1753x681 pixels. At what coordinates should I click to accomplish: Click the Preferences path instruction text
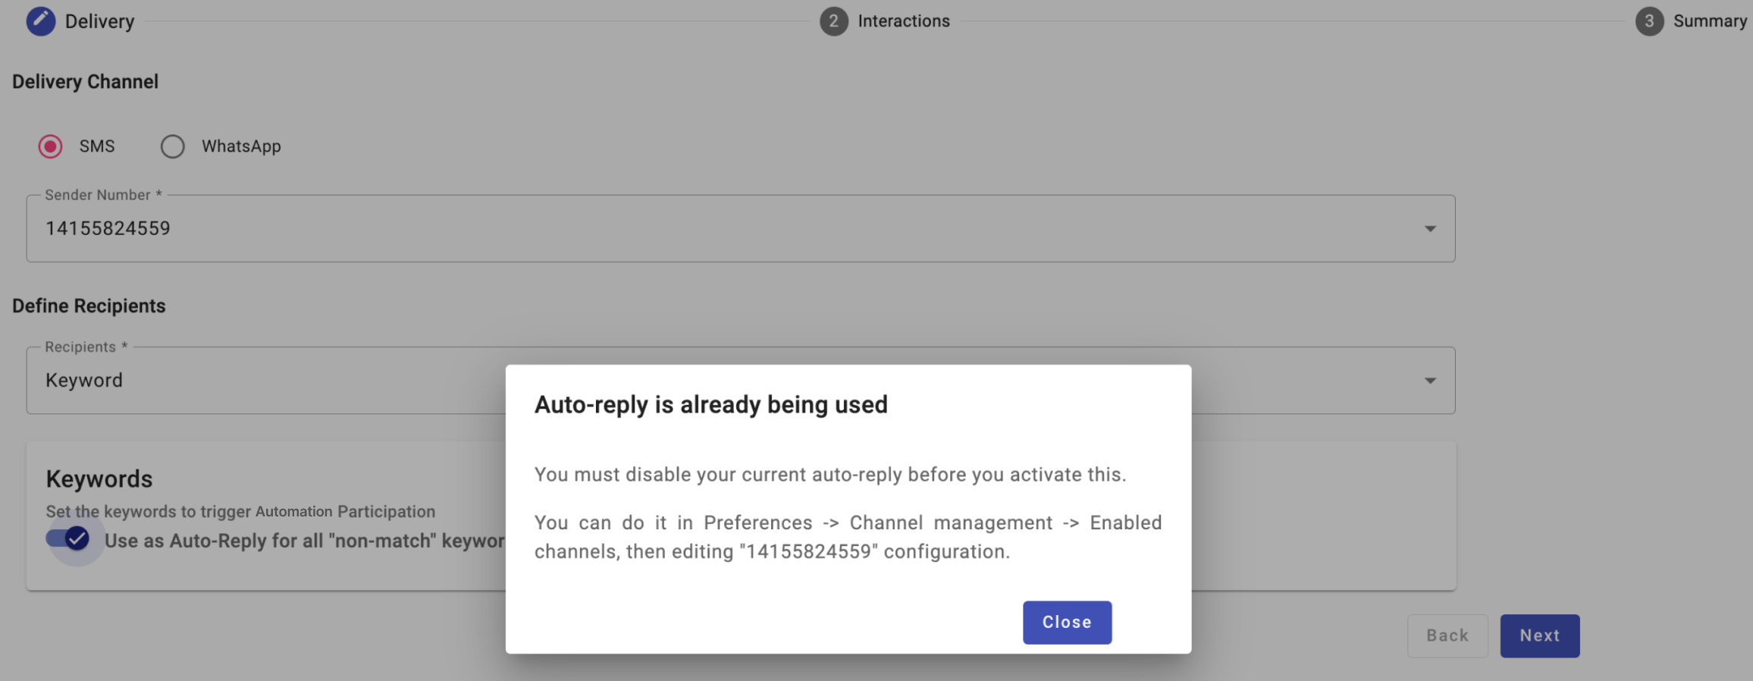pos(848,537)
